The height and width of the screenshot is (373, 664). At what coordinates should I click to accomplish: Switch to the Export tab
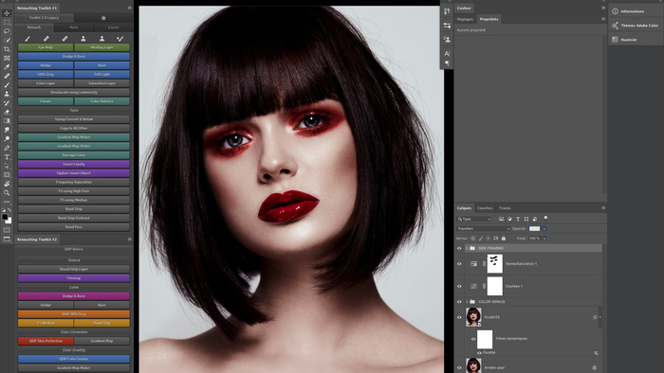113,27
